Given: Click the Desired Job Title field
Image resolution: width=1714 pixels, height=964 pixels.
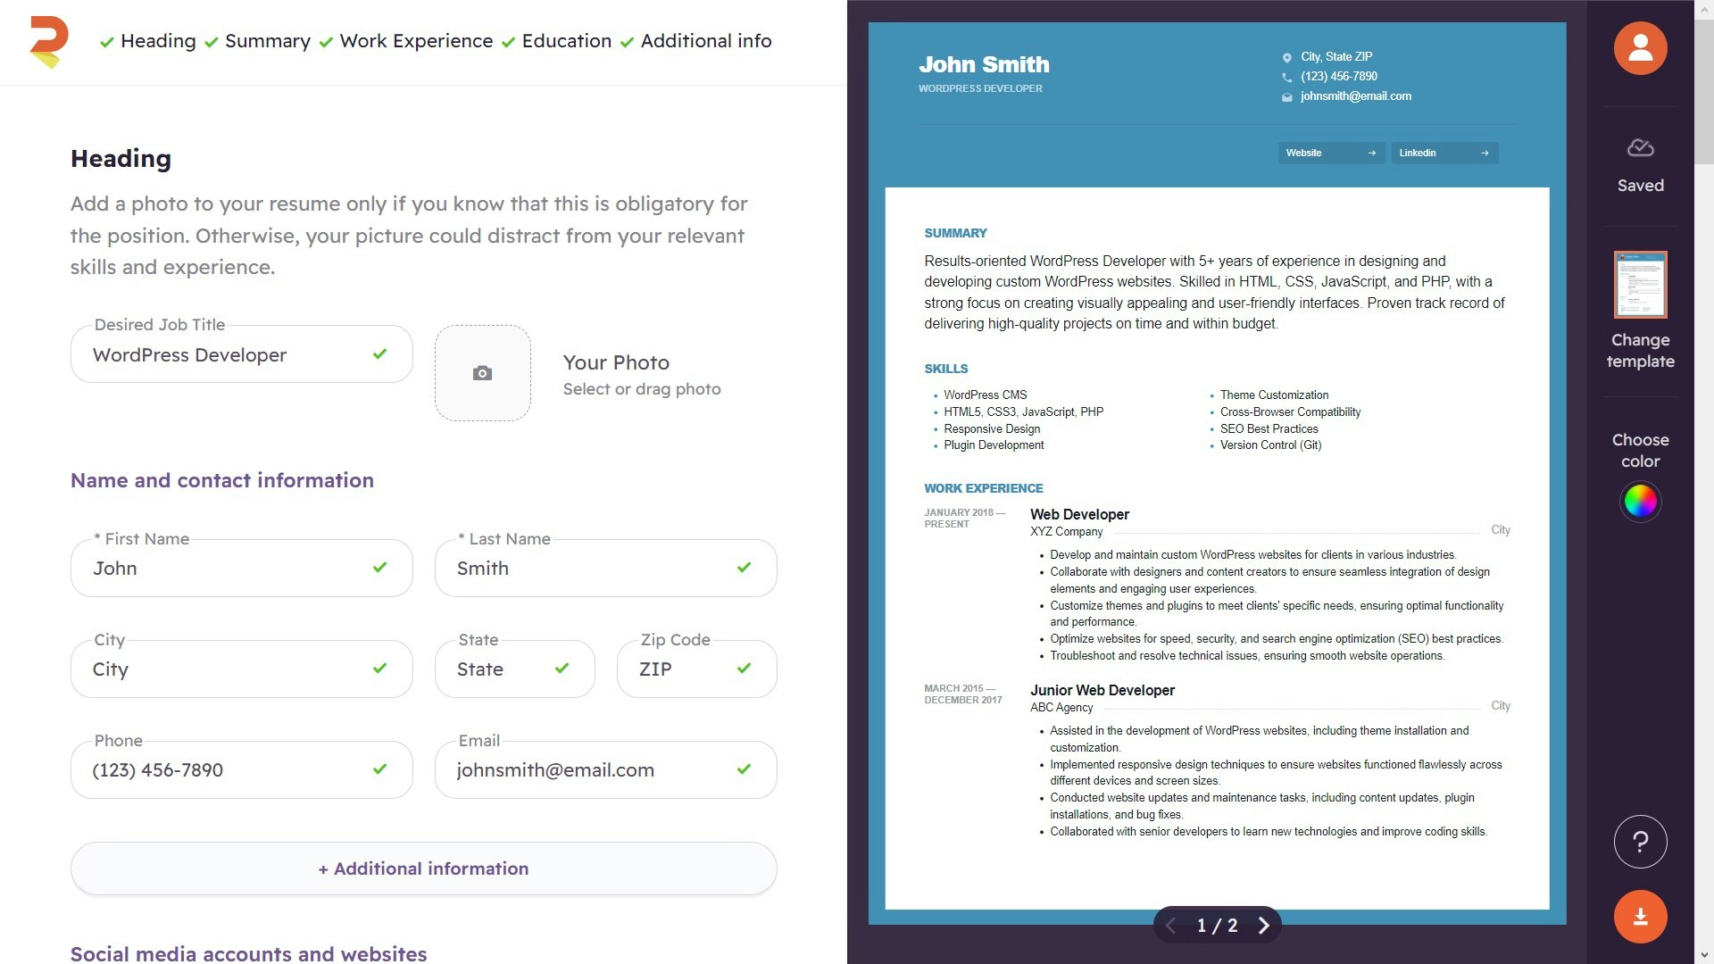Looking at the screenshot, I should tap(241, 354).
